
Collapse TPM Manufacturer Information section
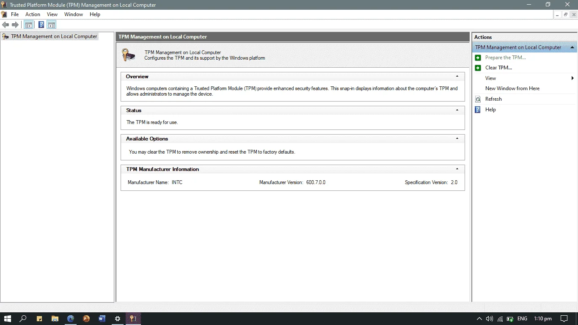pyautogui.click(x=457, y=169)
